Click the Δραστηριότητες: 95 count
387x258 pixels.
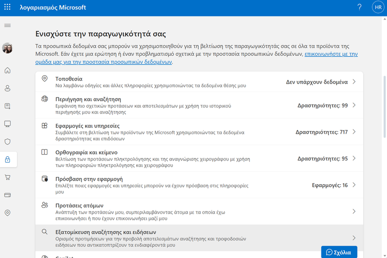[322, 158]
